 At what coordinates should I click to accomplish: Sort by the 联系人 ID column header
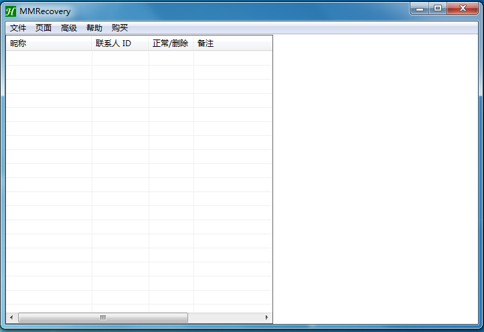[x=120, y=44]
